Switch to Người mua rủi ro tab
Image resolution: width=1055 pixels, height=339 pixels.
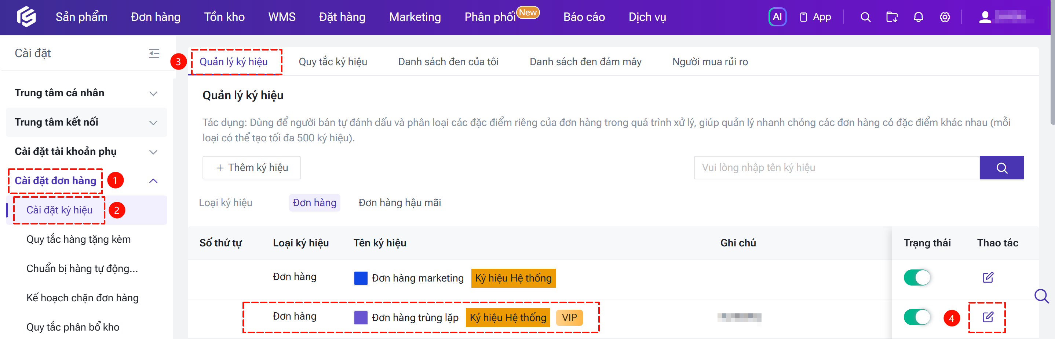pos(710,62)
